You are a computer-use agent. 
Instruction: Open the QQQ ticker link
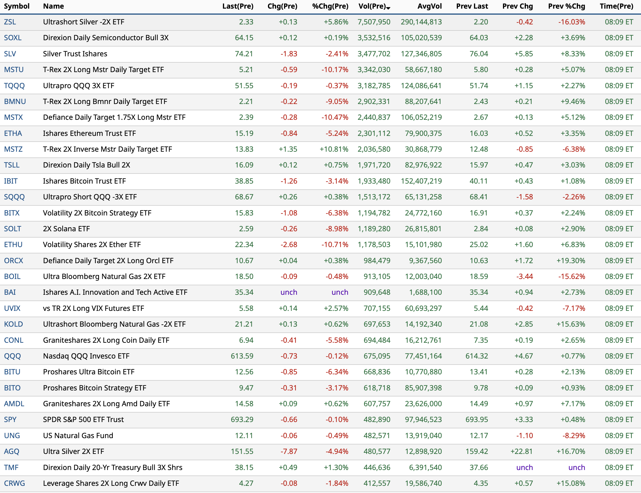(x=12, y=356)
